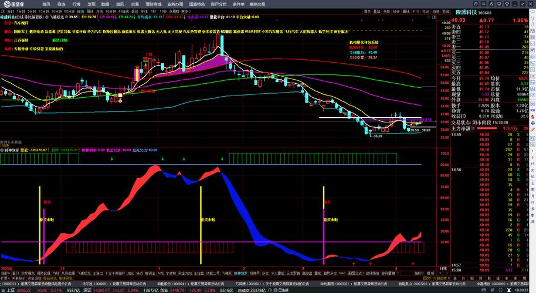Select the 周线 period tab
Viewport: 536px width, 293px height.
(90, 11)
